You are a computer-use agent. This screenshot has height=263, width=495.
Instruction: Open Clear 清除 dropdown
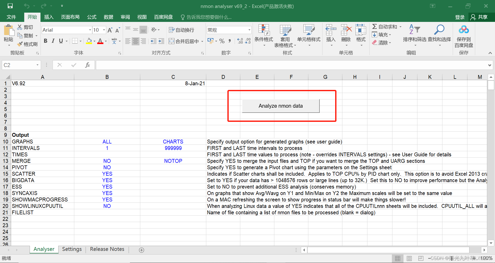(x=382, y=43)
